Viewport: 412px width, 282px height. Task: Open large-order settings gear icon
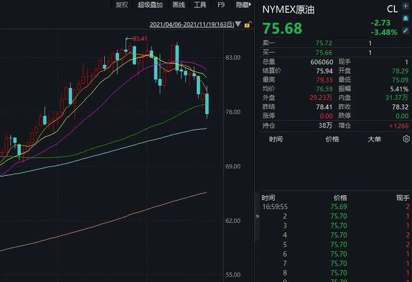[x=406, y=139]
